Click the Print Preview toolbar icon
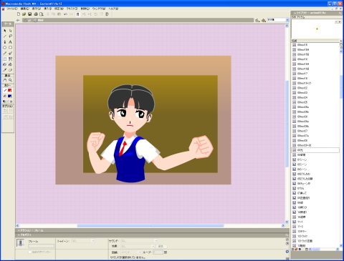This screenshot has height=261, width=344. pos(42,14)
